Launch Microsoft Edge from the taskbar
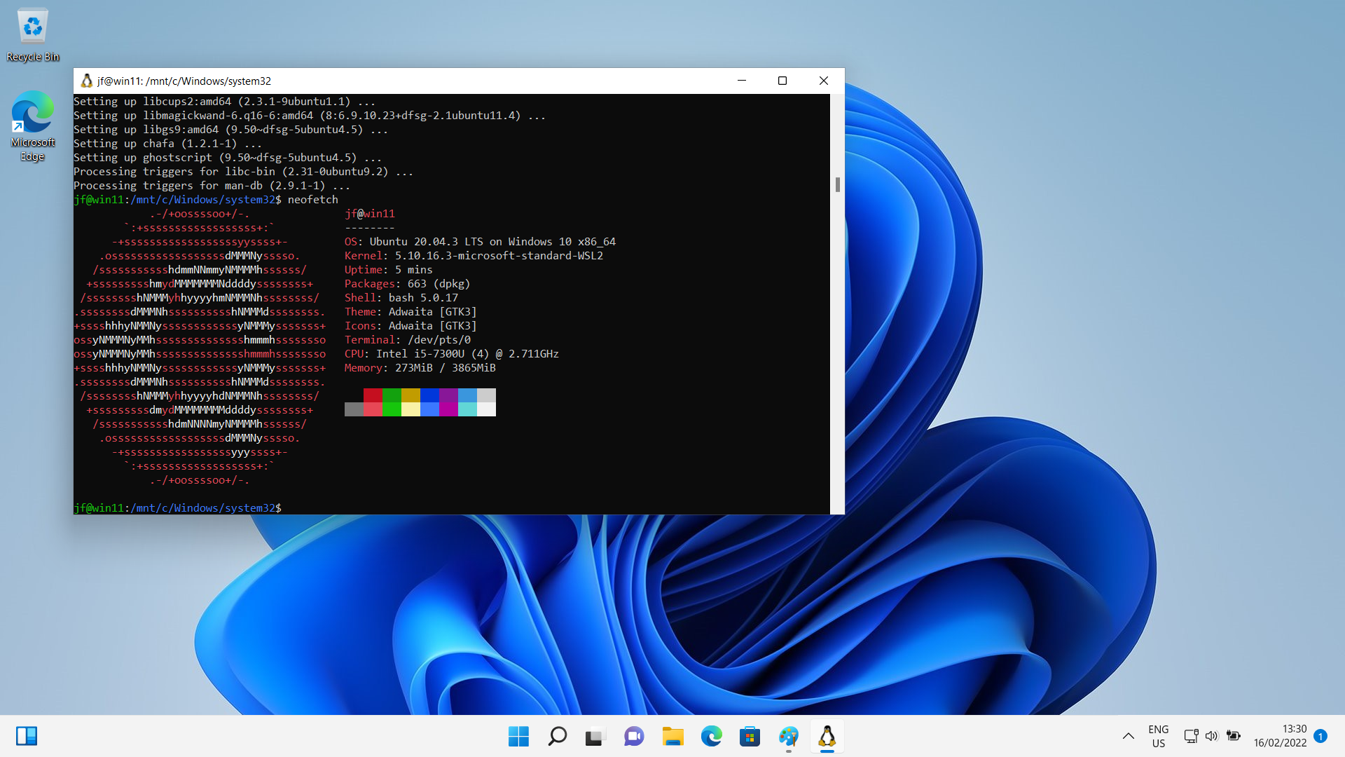Viewport: 1345px width, 757px height. click(x=711, y=736)
